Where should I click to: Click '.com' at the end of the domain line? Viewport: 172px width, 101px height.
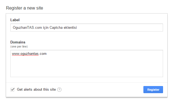(43, 54)
